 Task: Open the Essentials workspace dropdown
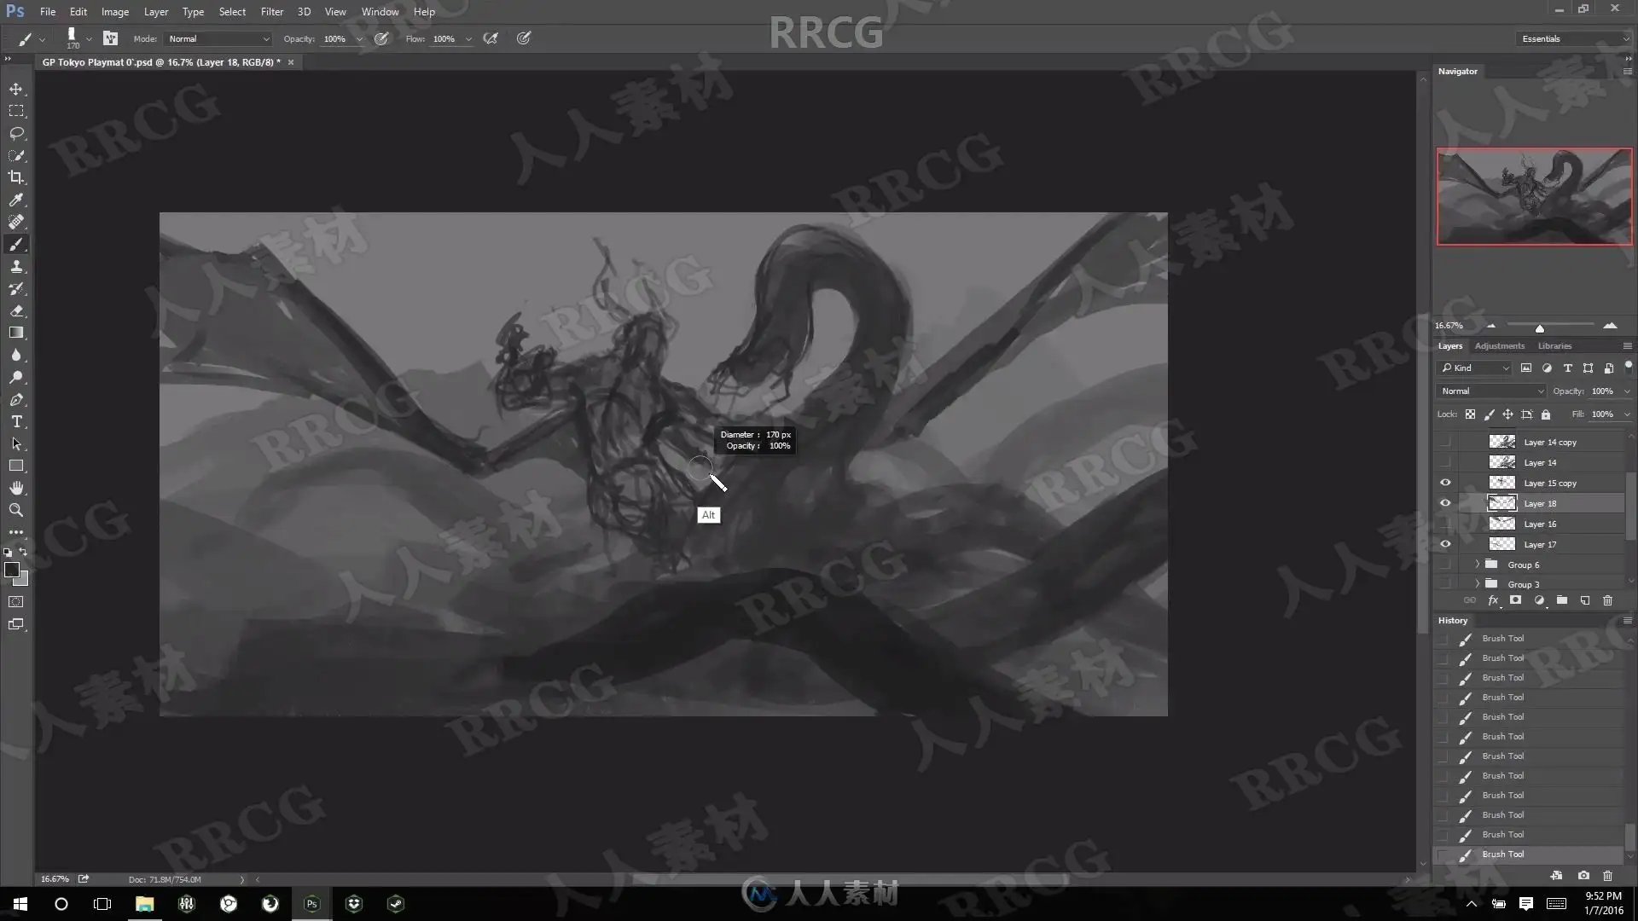(x=1574, y=39)
